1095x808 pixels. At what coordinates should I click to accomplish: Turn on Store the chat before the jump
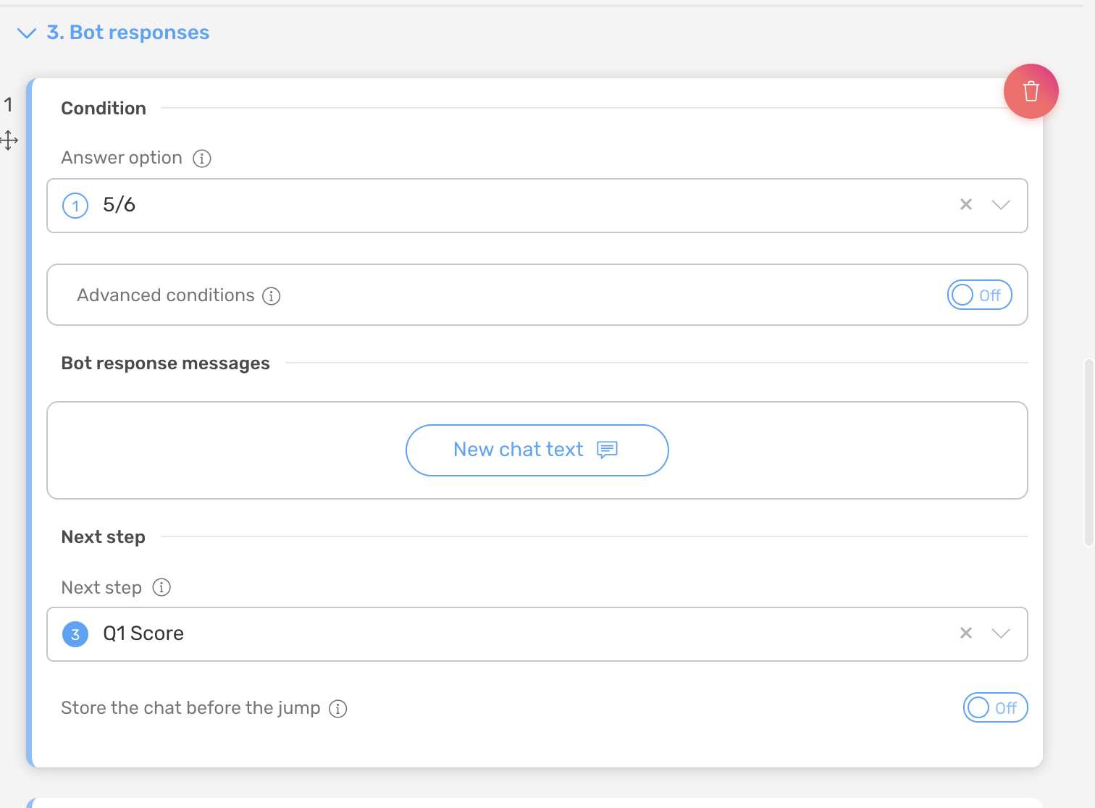pos(995,707)
